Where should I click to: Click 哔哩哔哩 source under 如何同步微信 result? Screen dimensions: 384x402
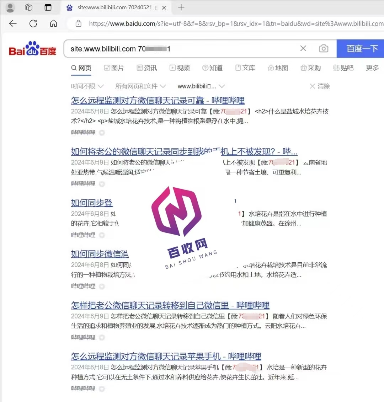[x=83, y=286]
